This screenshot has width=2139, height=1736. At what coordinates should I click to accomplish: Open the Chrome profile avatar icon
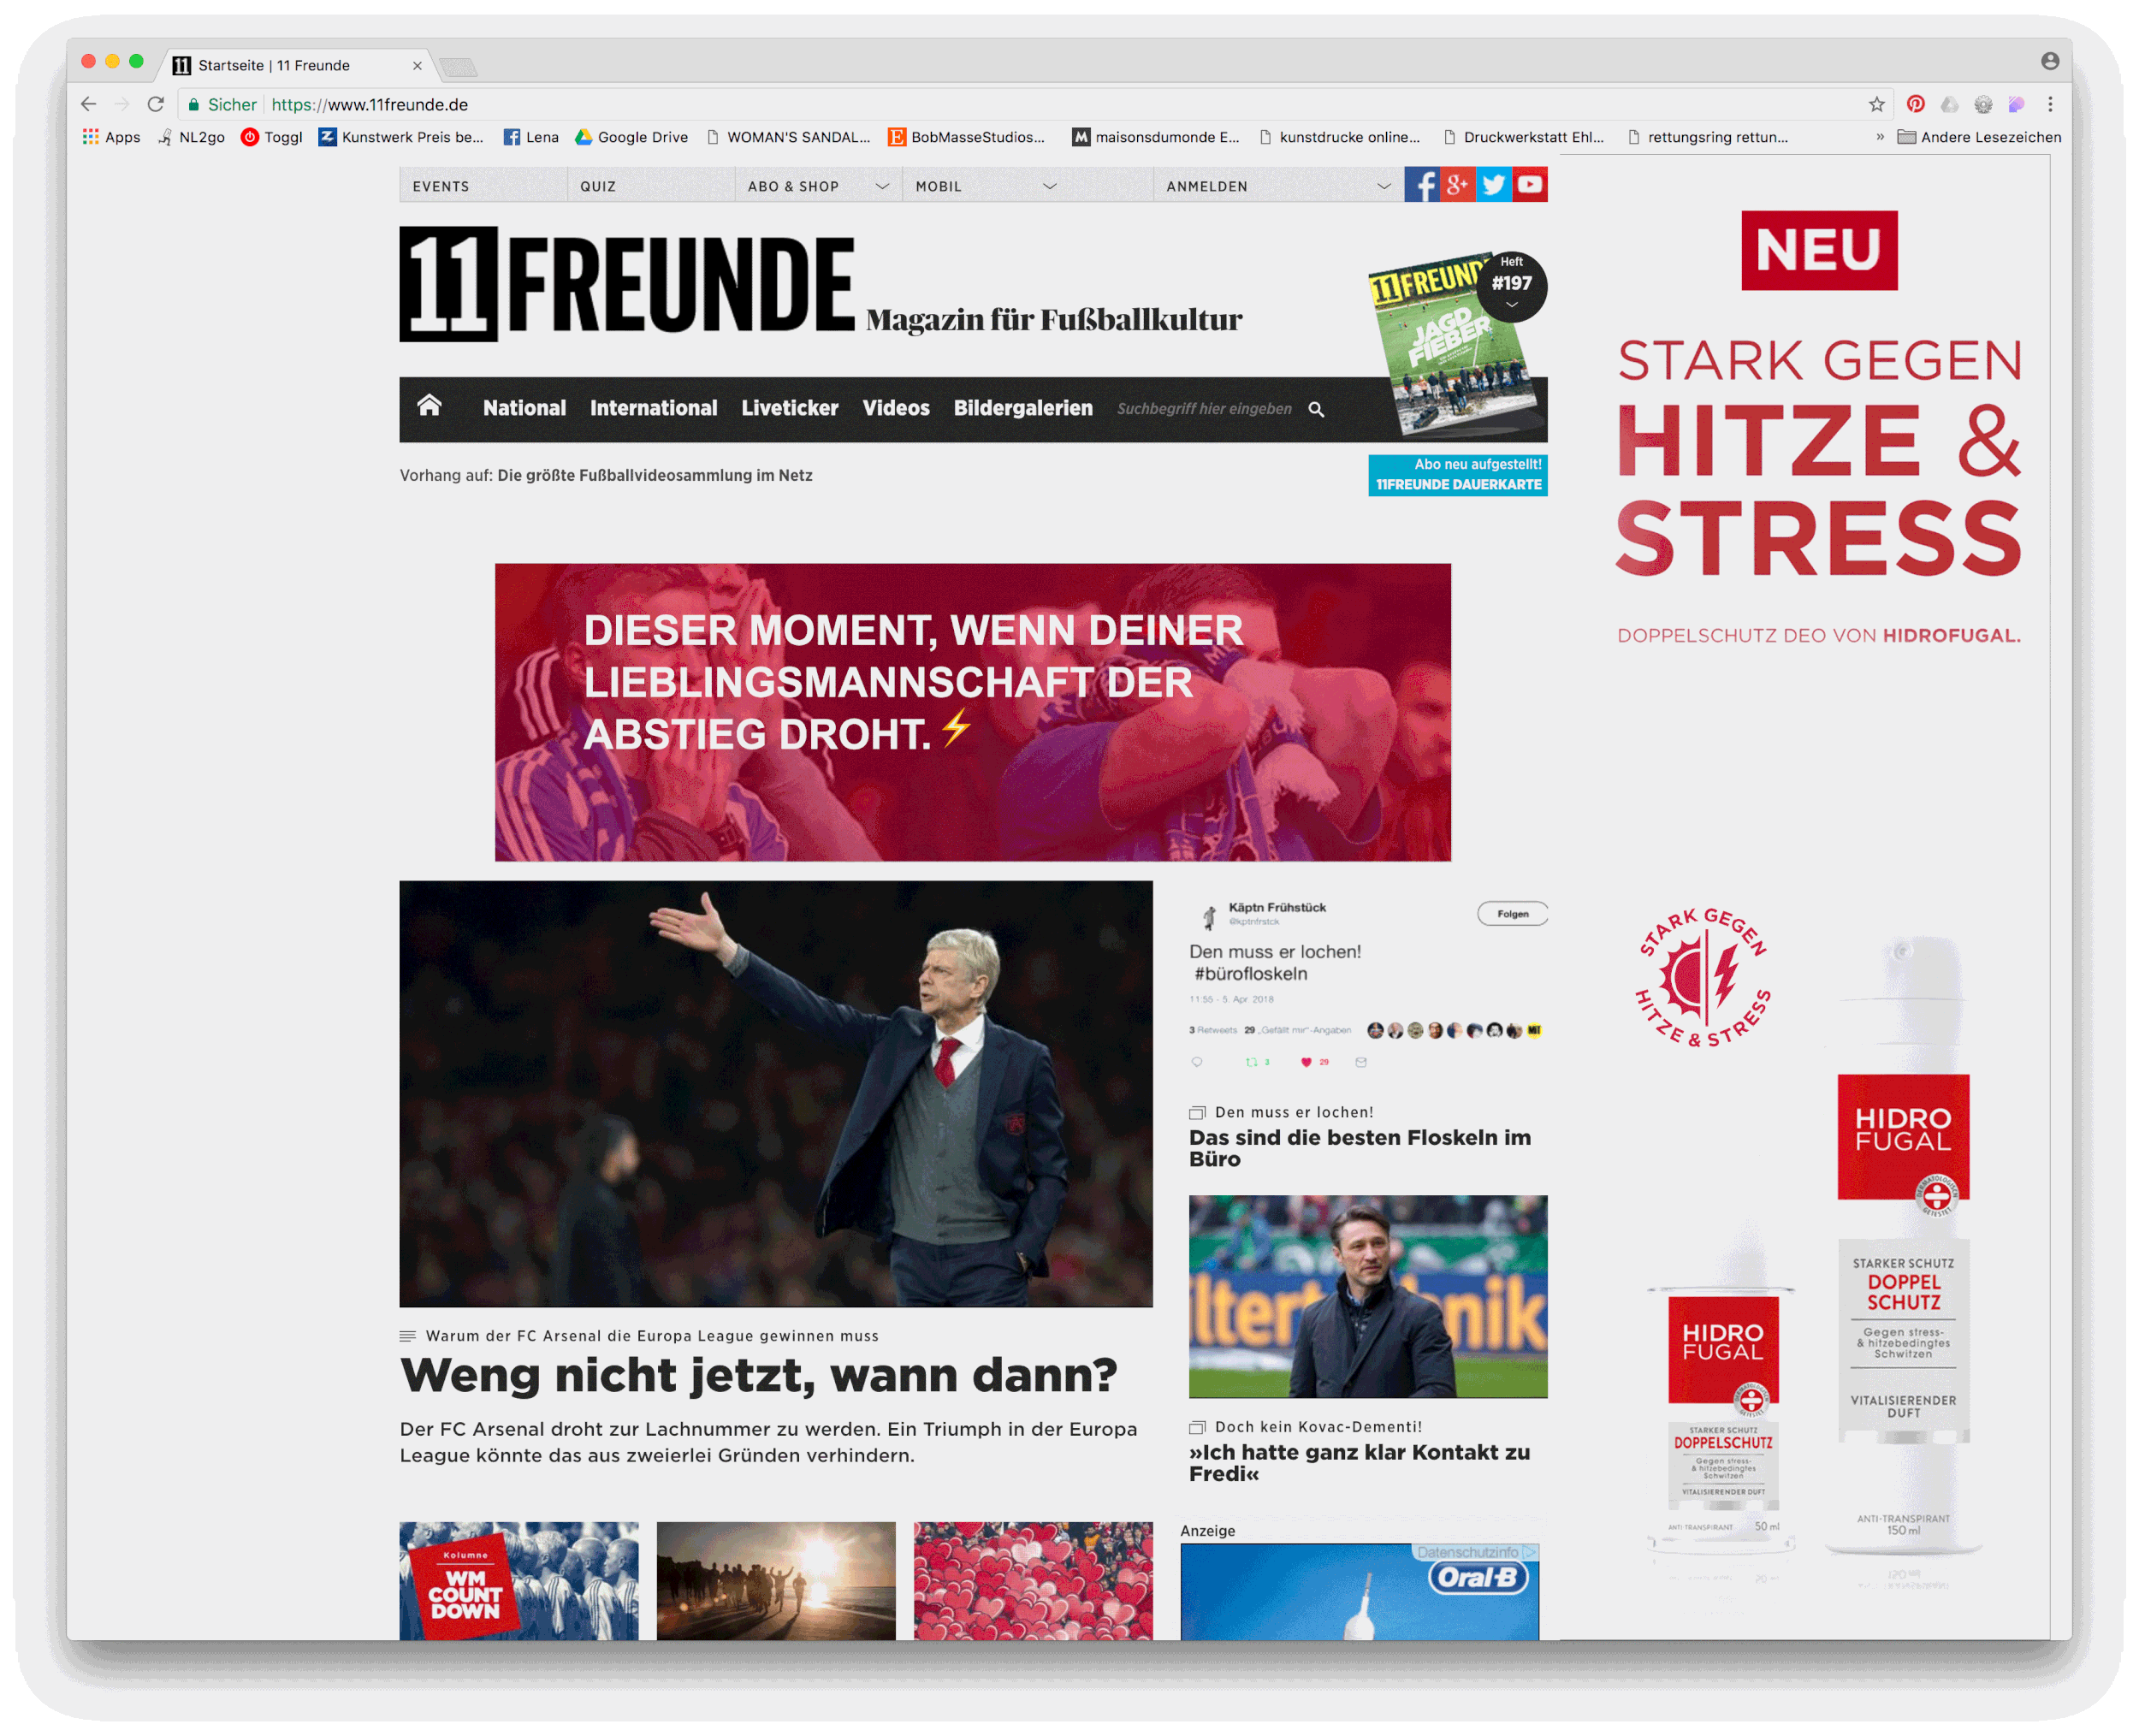click(x=2049, y=61)
